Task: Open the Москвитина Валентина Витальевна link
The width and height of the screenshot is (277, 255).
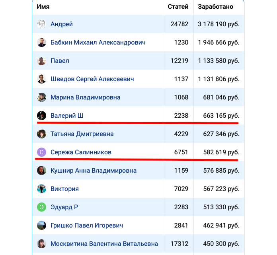Action: pos(104,244)
